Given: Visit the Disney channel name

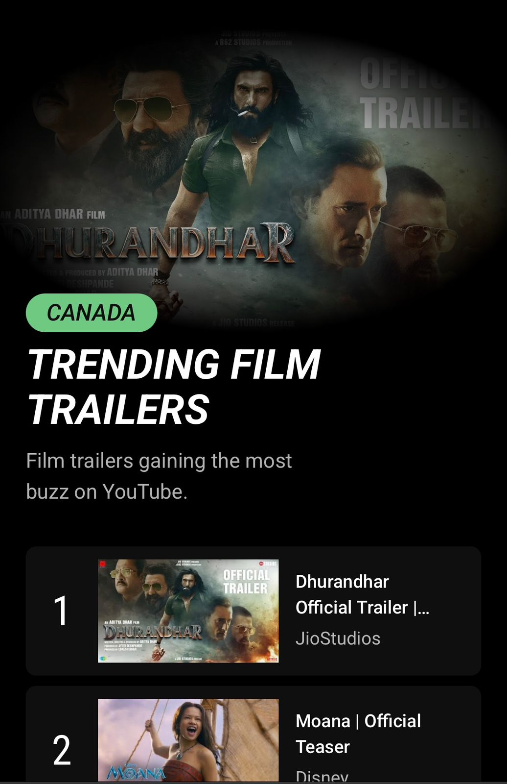Looking at the screenshot, I should 322,775.
